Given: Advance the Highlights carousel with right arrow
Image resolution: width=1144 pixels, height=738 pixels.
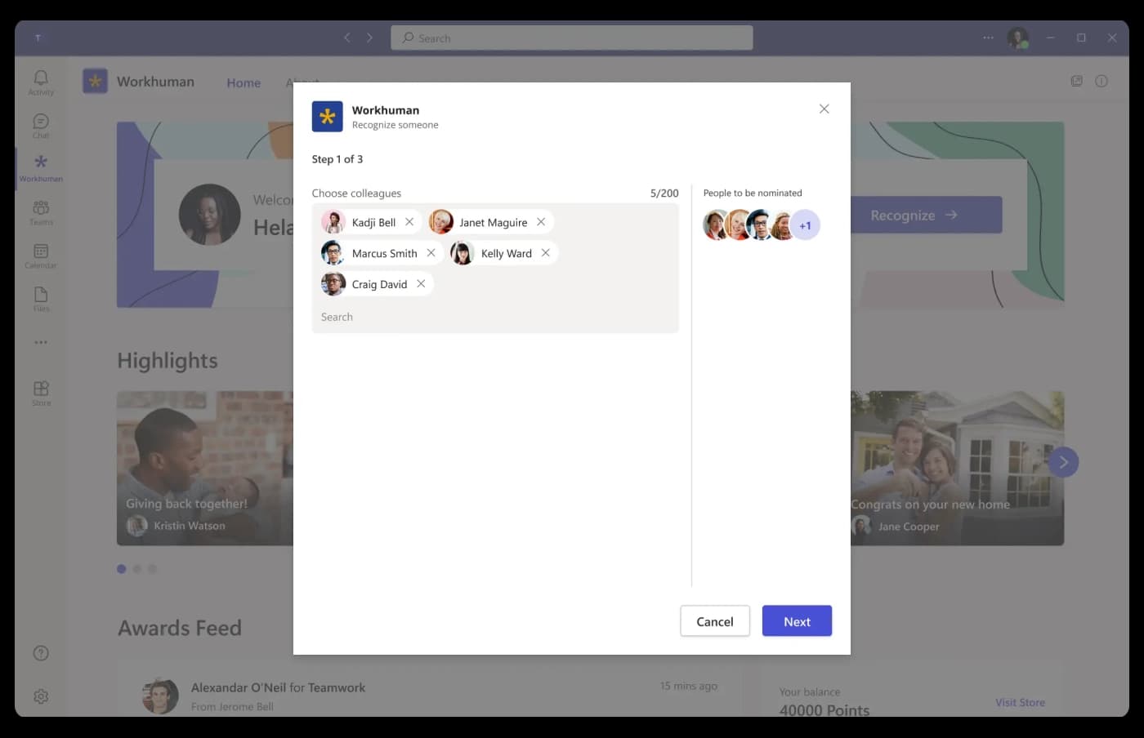Looking at the screenshot, I should (1063, 461).
